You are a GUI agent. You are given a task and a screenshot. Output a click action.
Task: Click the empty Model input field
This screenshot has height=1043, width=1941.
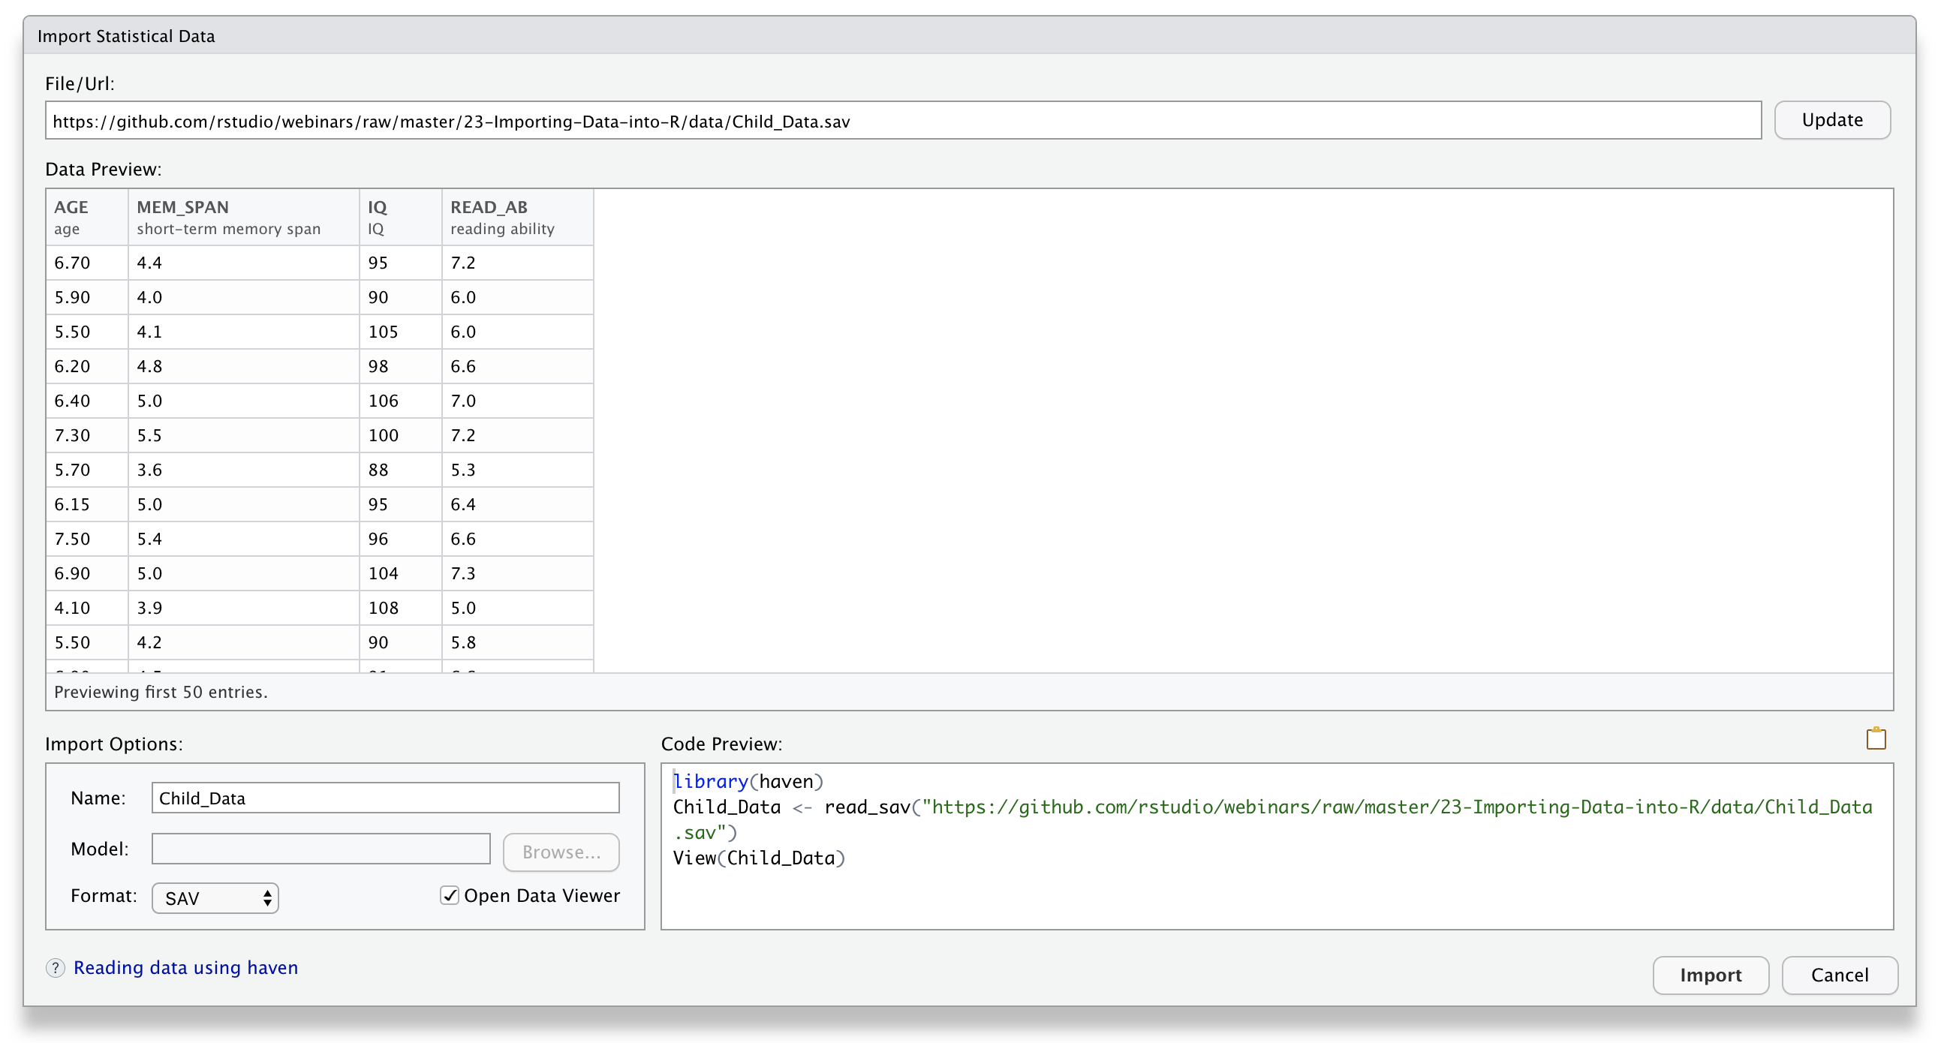(x=321, y=849)
